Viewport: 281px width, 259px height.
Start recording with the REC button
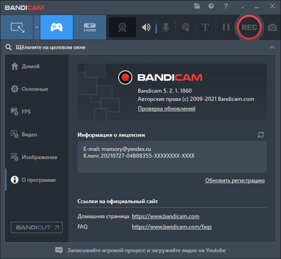[249, 27]
